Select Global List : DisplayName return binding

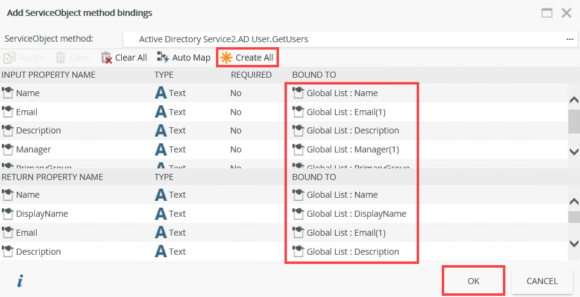click(x=356, y=214)
